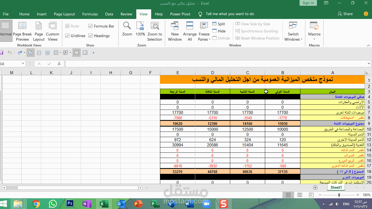This screenshot has width=372, height=209.
Task: Open the Macros dropdown arrow
Action: [x=314, y=39]
